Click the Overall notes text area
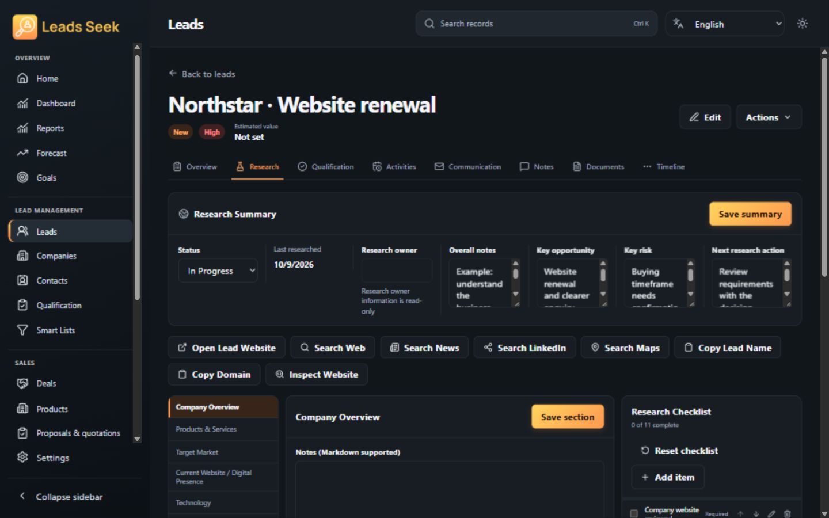Image resolution: width=829 pixels, height=518 pixels. pos(484,283)
